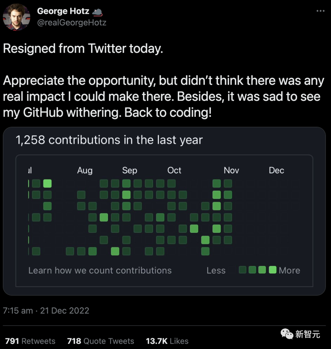
Task: Select the Sep month label
Action: coord(129,170)
